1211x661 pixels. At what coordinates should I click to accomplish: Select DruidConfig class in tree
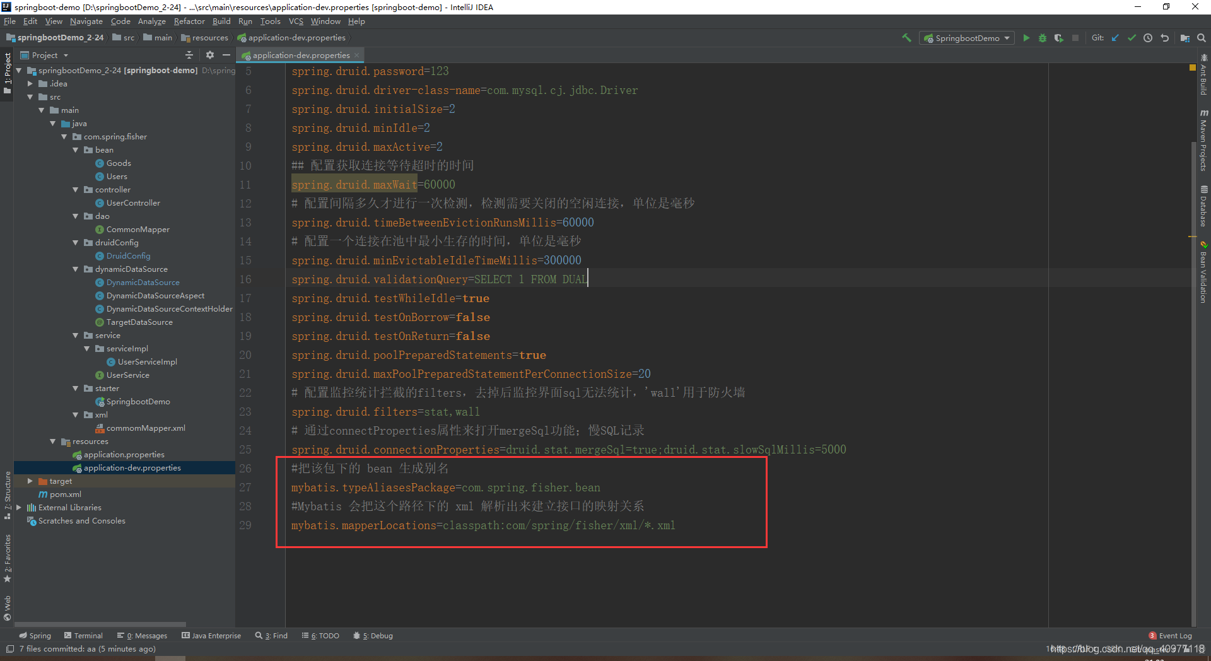128,256
